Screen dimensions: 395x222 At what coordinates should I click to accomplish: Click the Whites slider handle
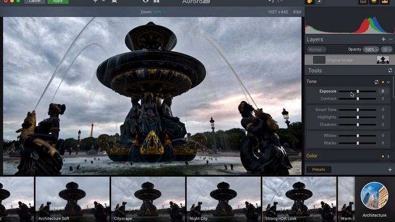click(x=358, y=136)
